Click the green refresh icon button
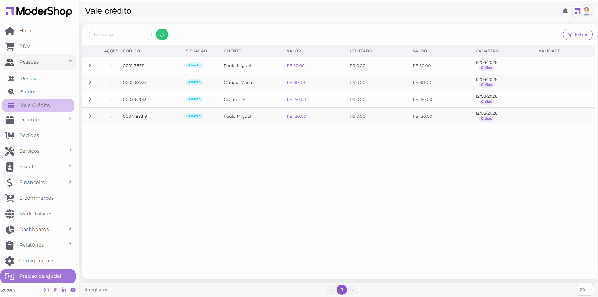The image size is (598, 297). coord(162,34)
